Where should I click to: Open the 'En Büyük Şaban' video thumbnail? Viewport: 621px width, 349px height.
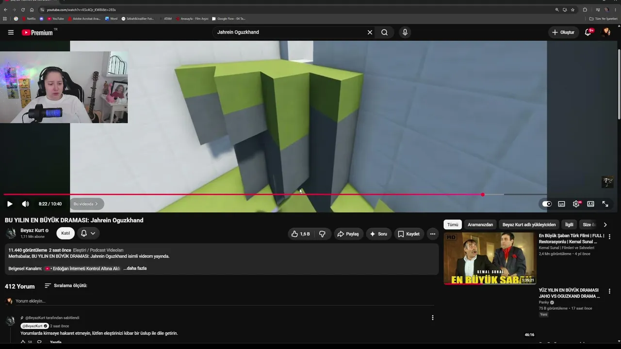tap(490, 258)
